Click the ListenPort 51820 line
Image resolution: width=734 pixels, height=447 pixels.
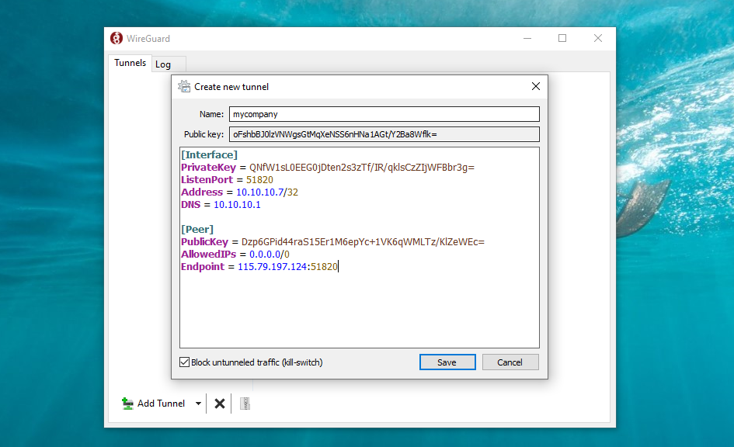pyautogui.click(x=227, y=180)
